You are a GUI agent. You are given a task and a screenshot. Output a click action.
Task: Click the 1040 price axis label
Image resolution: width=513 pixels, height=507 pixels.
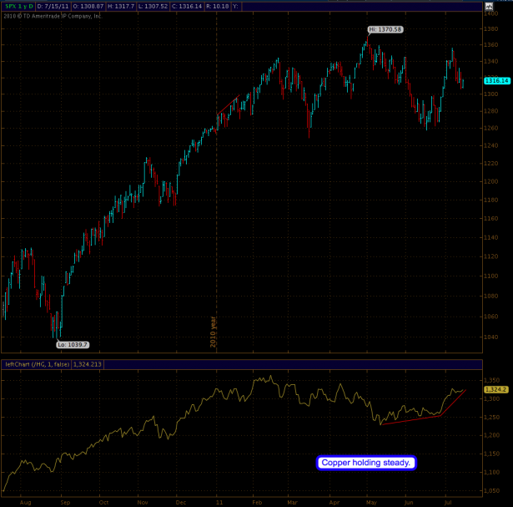point(491,337)
